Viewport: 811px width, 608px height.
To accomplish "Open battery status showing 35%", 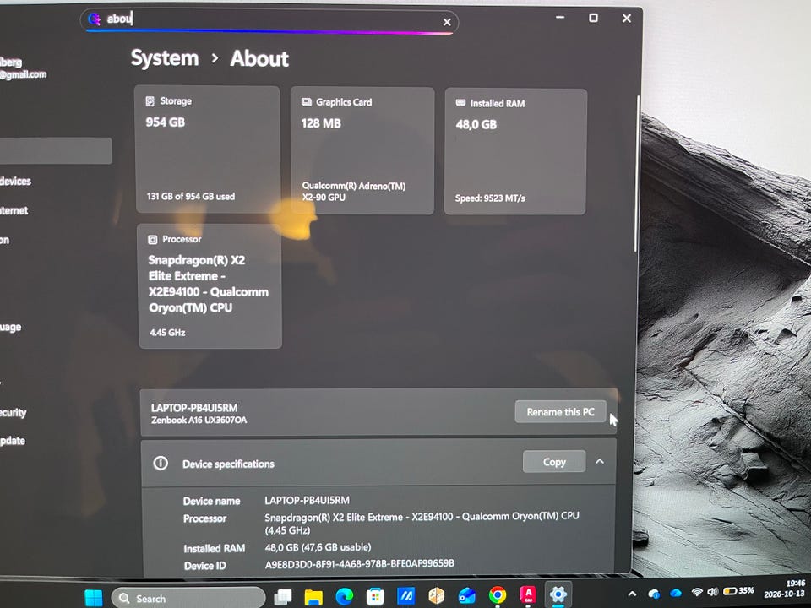I will pyautogui.click(x=738, y=590).
